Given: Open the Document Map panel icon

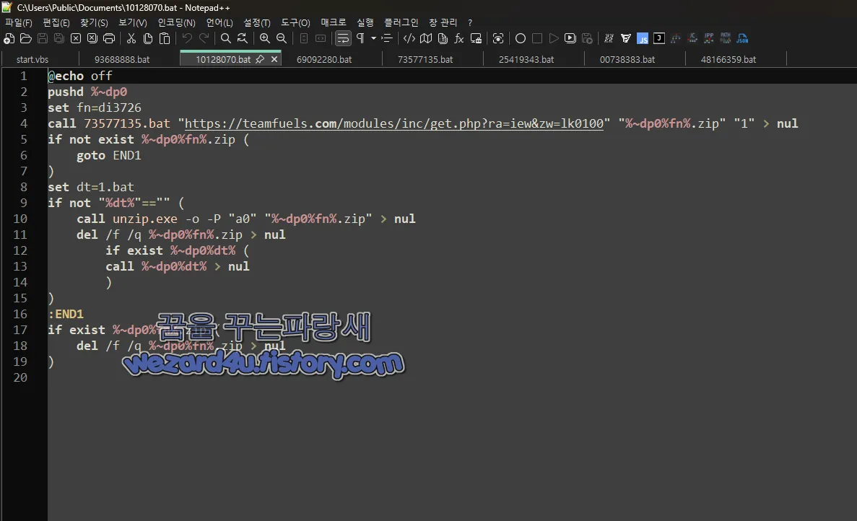Looking at the screenshot, I should pos(426,38).
